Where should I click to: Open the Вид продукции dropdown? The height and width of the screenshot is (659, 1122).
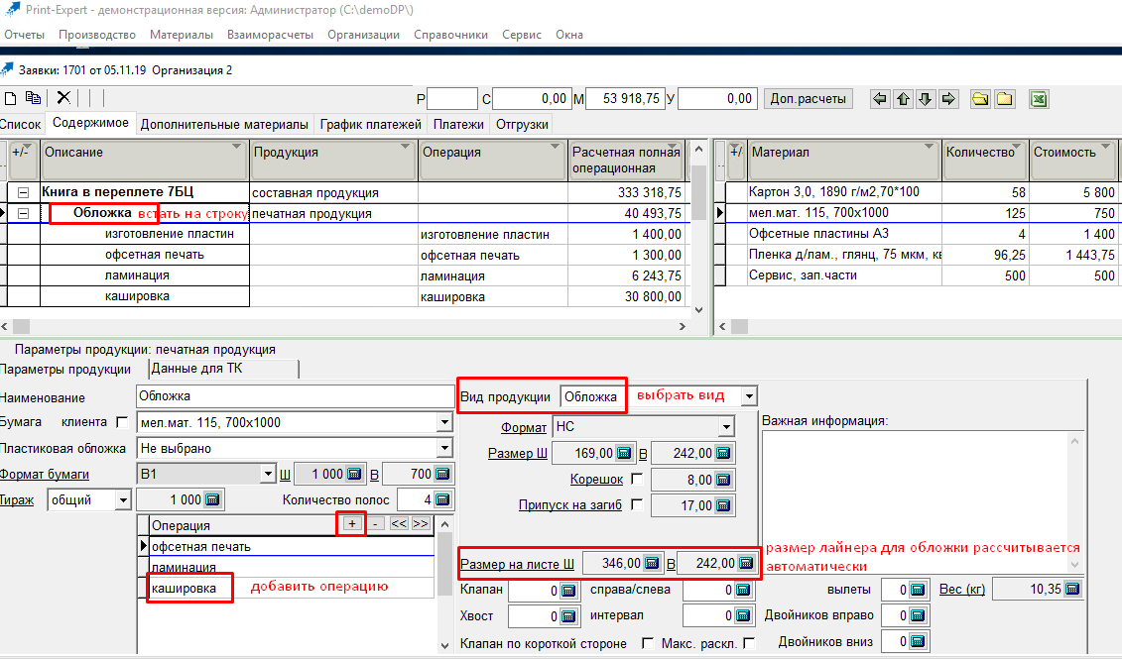748,395
